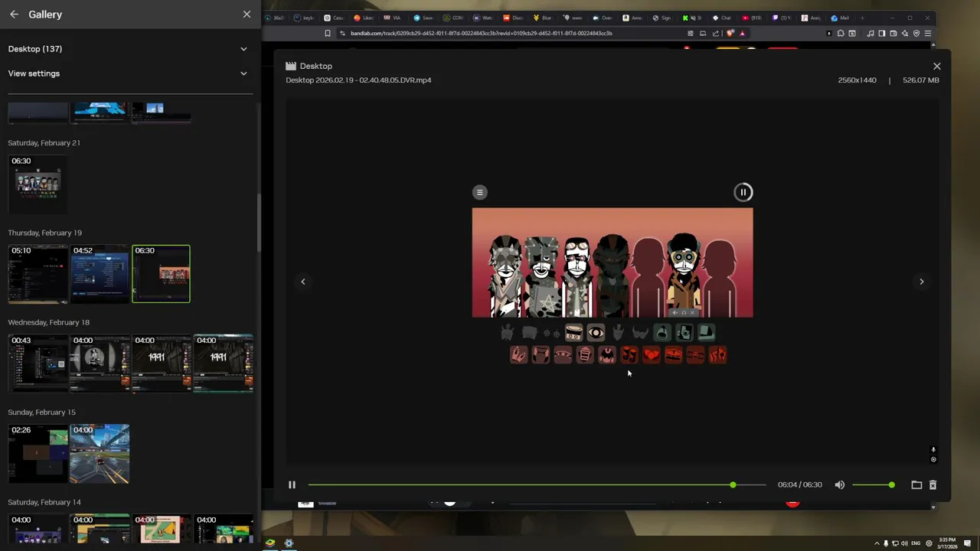Show hidden system tray icons chevron
Image resolution: width=980 pixels, height=551 pixels.
[877, 543]
